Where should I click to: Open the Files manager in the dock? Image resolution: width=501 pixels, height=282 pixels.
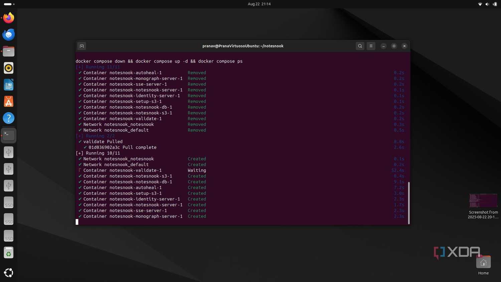(9, 51)
